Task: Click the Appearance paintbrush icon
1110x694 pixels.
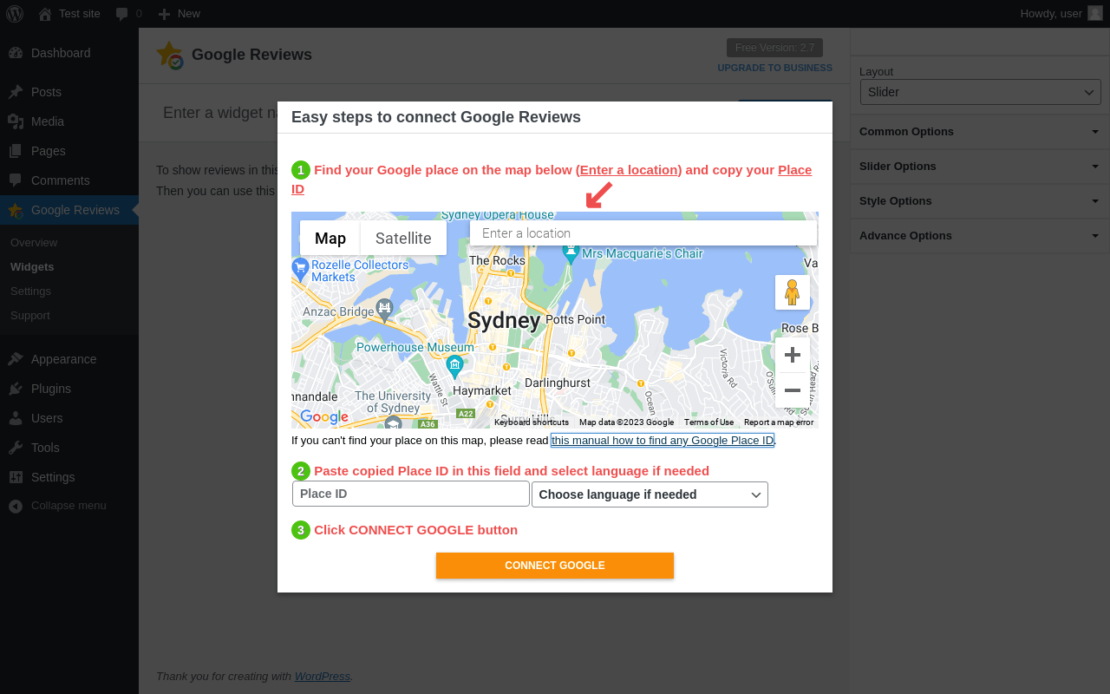Action: point(16,359)
